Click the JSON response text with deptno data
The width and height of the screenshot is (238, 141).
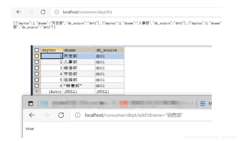click(117, 25)
